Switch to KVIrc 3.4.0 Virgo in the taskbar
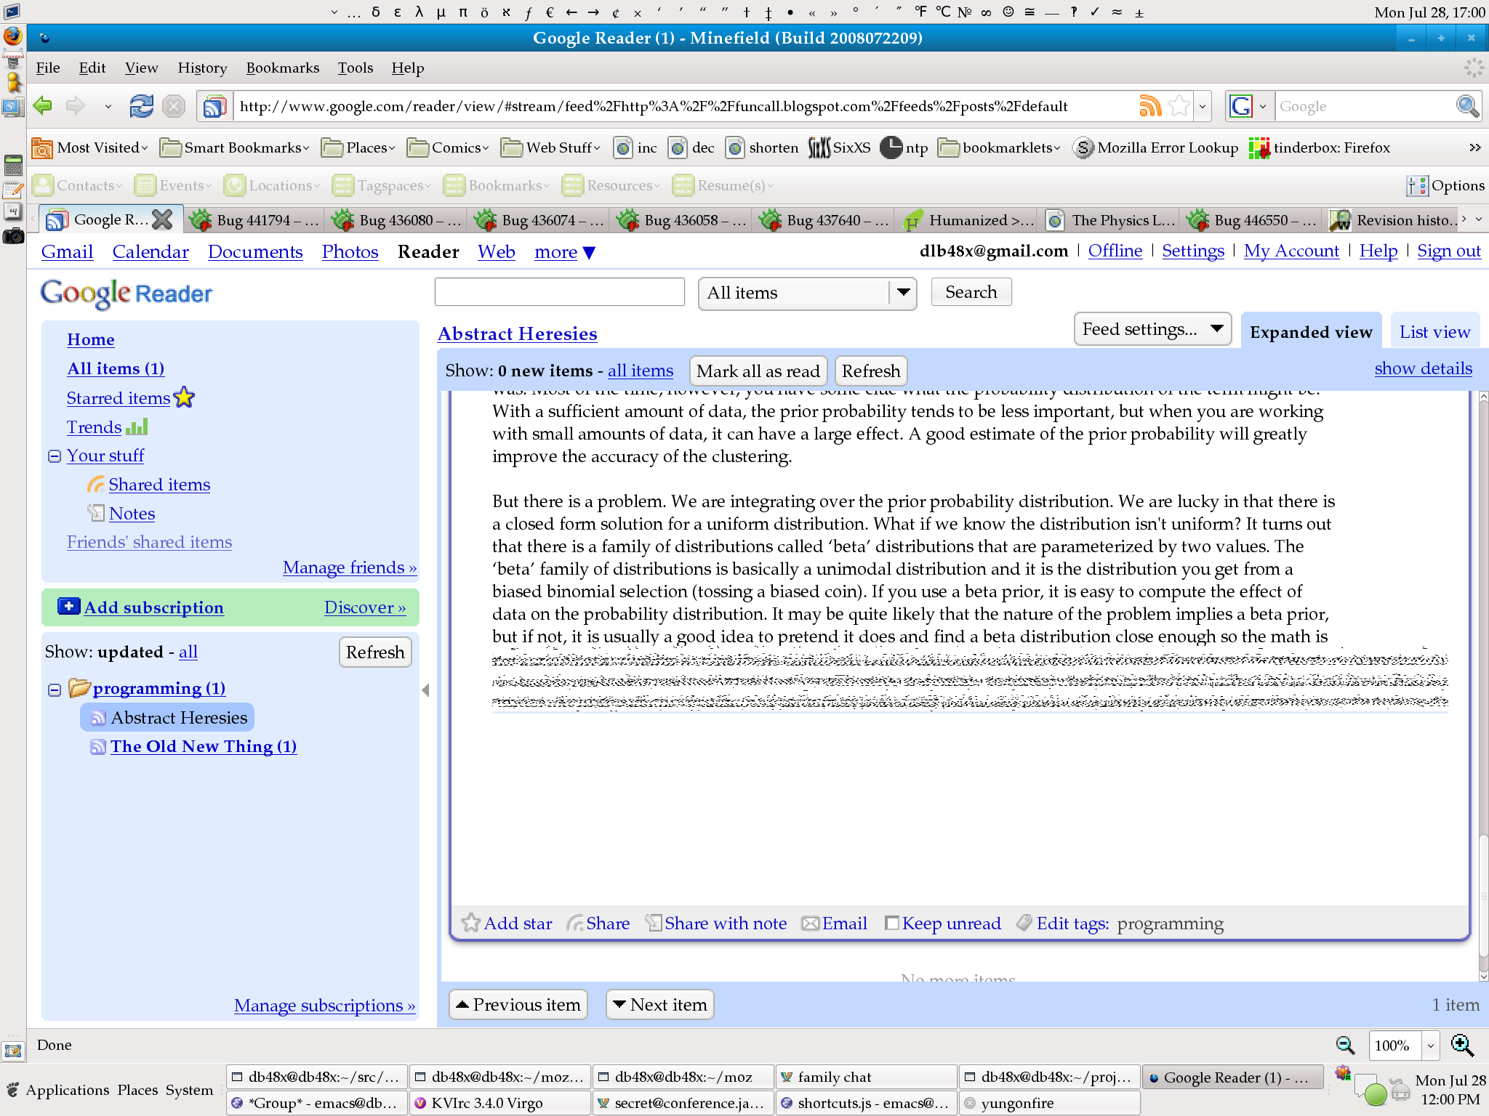Image resolution: width=1489 pixels, height=1116 pixels. 499,1103
